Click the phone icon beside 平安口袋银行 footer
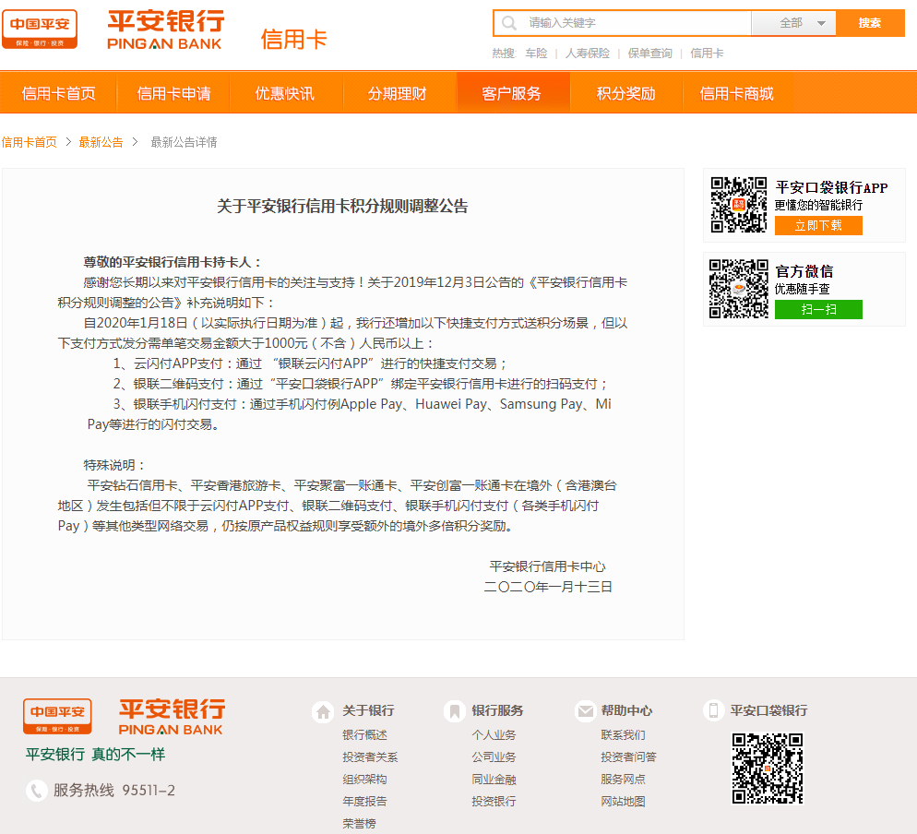This screenshot has width=917, height=834. [713, 710]
